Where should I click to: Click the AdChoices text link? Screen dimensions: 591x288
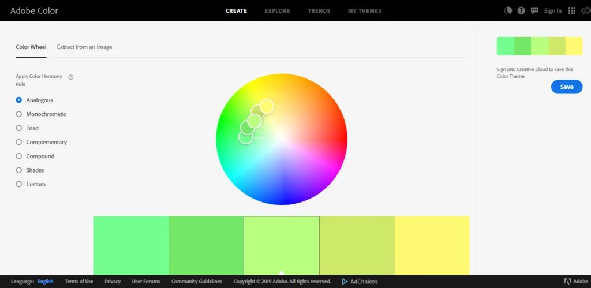(364, 282)
